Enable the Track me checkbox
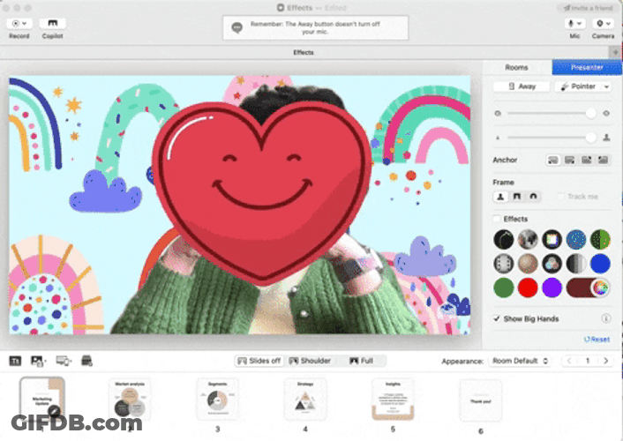623x441 pixels. click(x=560, y=197)
